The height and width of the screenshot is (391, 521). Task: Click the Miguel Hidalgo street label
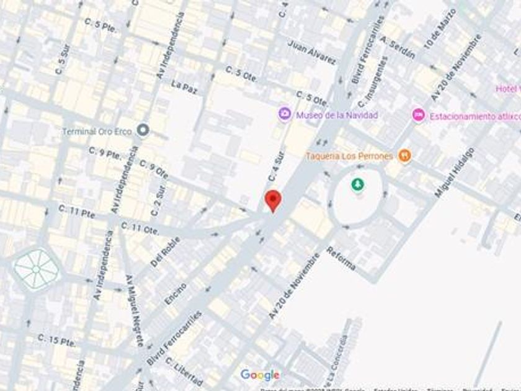(454, 173)
